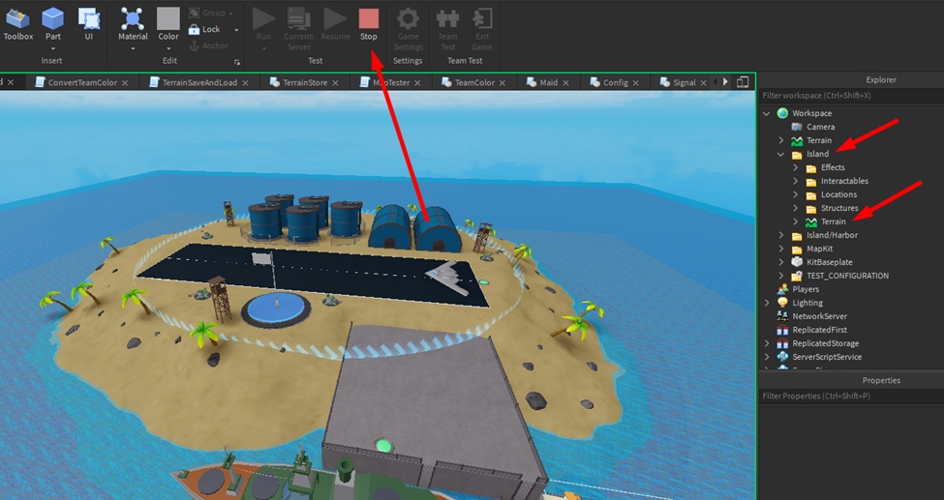The height and width of the screenshot is (500, 944).
Task: Open the Color dropdown arrow
Action: 167,48
